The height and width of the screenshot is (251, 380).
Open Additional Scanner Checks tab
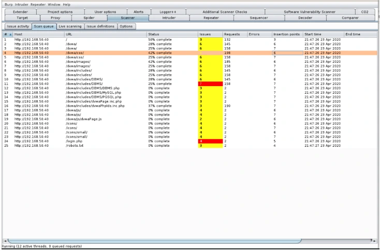pos(225,11)
